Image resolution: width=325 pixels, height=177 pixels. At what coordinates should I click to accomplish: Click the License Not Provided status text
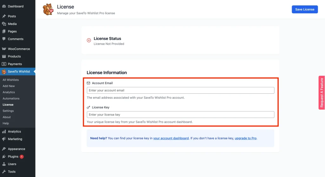109,44
